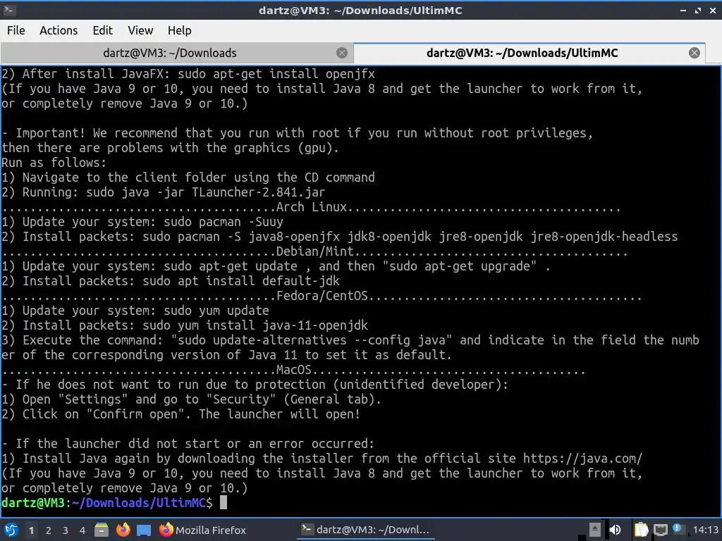Image resolution: width=722 pixels, height=541 pixels.
Task: Click the "Debian/Mint" section heading text
Action: (x=315, y=251)
